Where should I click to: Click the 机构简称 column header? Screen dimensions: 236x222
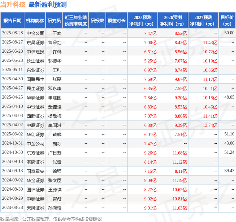[x=35, y=21]
